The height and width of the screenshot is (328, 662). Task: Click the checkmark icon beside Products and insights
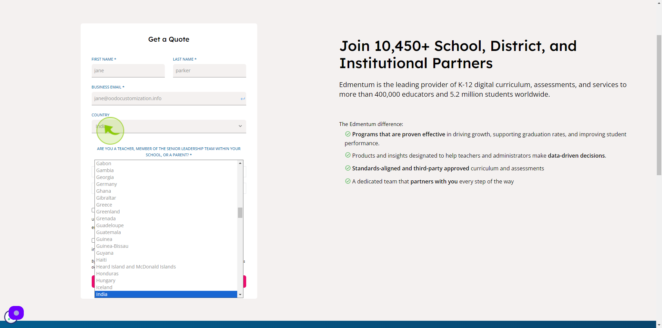click(348, 155)
